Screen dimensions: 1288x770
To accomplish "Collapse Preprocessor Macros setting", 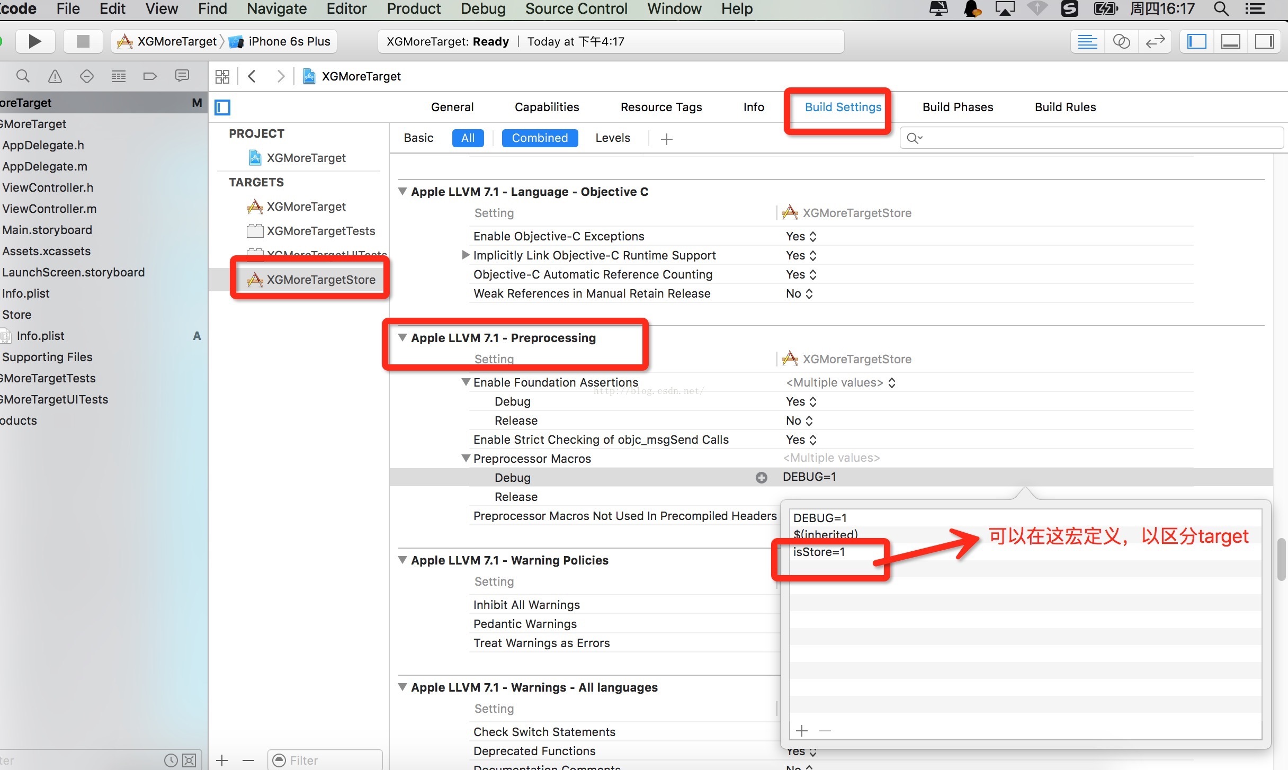I will point(466,458).
